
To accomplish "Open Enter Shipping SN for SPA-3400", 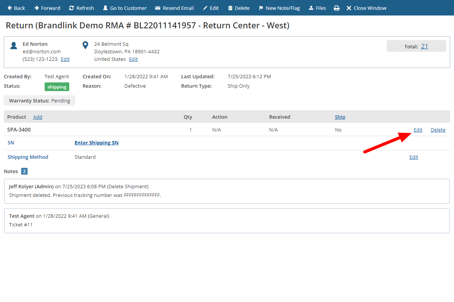I will pos(96,142).
